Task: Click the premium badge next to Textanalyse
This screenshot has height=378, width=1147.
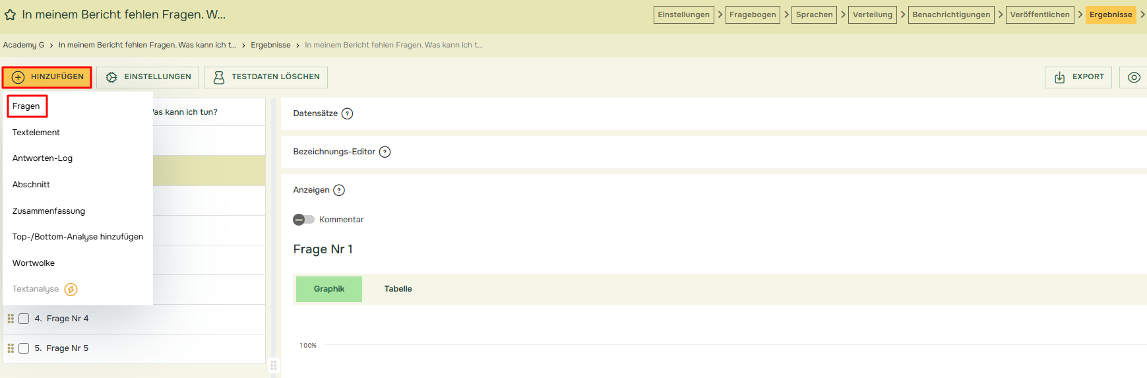Action: click(x=71, y=289)
